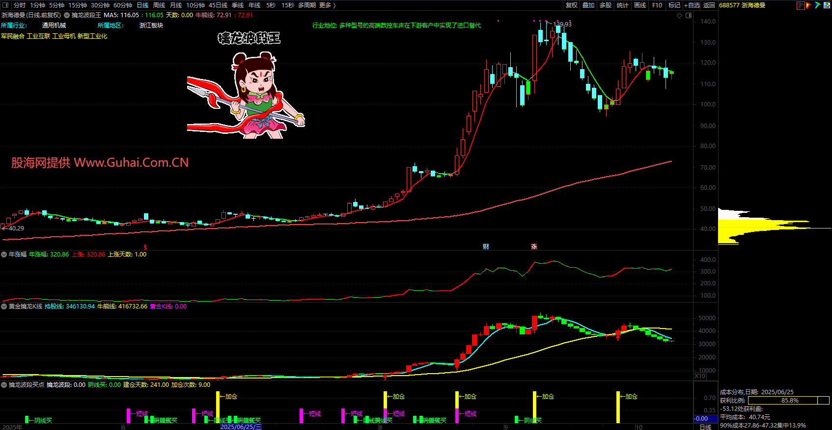Switch to the 15秒 period tab
832x430 pixels.
(x=288, y=5)
